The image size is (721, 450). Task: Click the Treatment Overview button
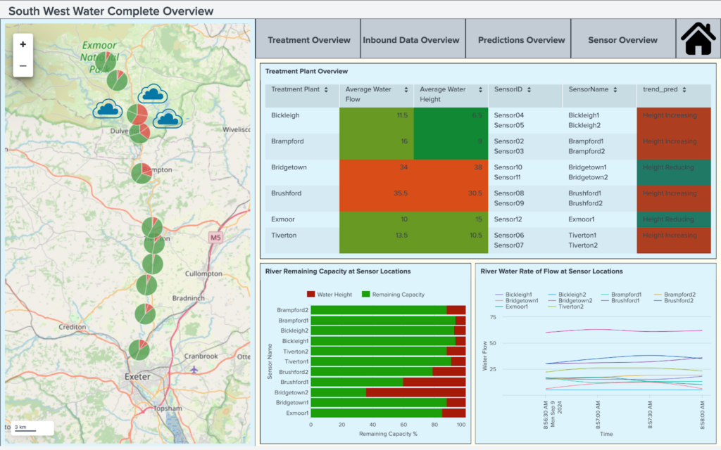(308, 39)
